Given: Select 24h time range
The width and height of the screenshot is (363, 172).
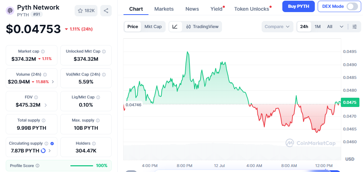Looking at the screenshot, I should [x=304, y=27].
